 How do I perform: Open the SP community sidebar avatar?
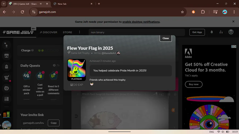coord(6,114)
